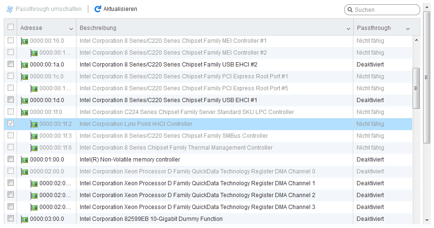Image resolution: width=434 pixels, height=228 pixels.
Task: Click the magnifier icon in search box
Action: [x=350, y=9]
